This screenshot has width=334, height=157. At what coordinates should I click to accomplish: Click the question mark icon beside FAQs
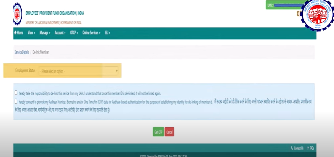tap(308, 148)
